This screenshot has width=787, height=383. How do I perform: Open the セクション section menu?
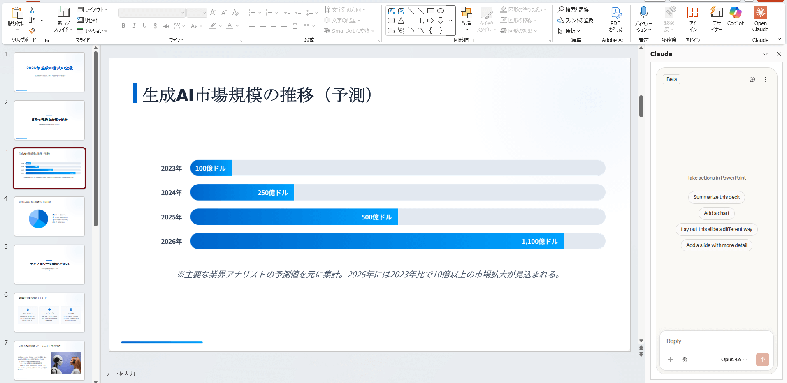(x=93, y=31)
